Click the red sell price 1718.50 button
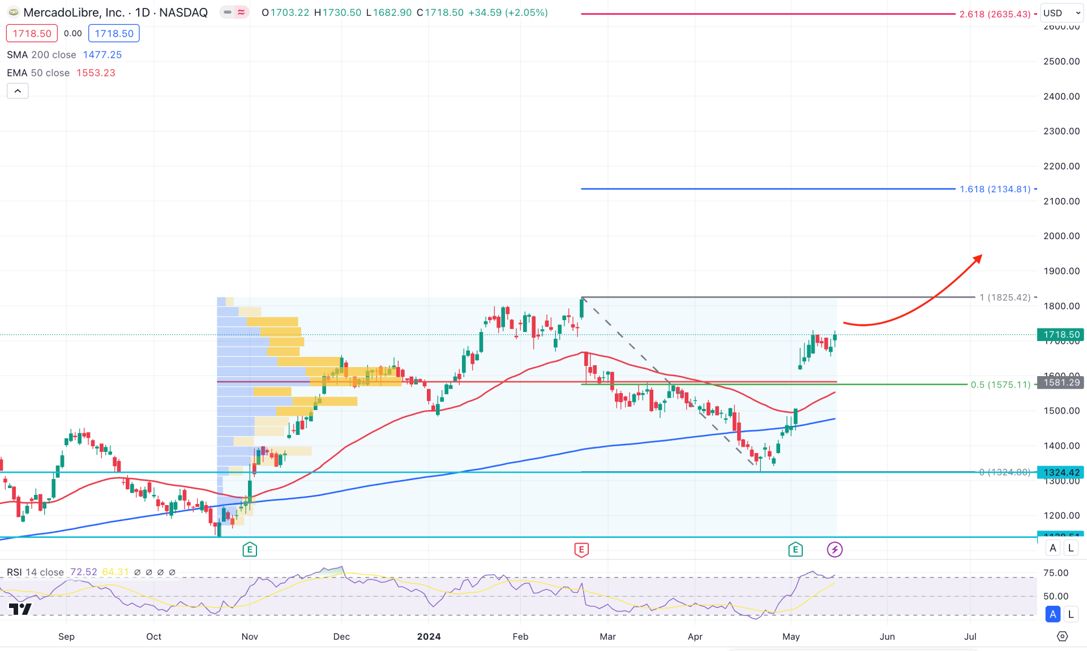This screenshot has width=1087, height=651. pos(32,33)
